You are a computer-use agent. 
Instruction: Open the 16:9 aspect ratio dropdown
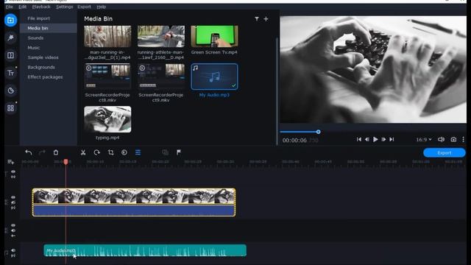(x=424, y=139)
